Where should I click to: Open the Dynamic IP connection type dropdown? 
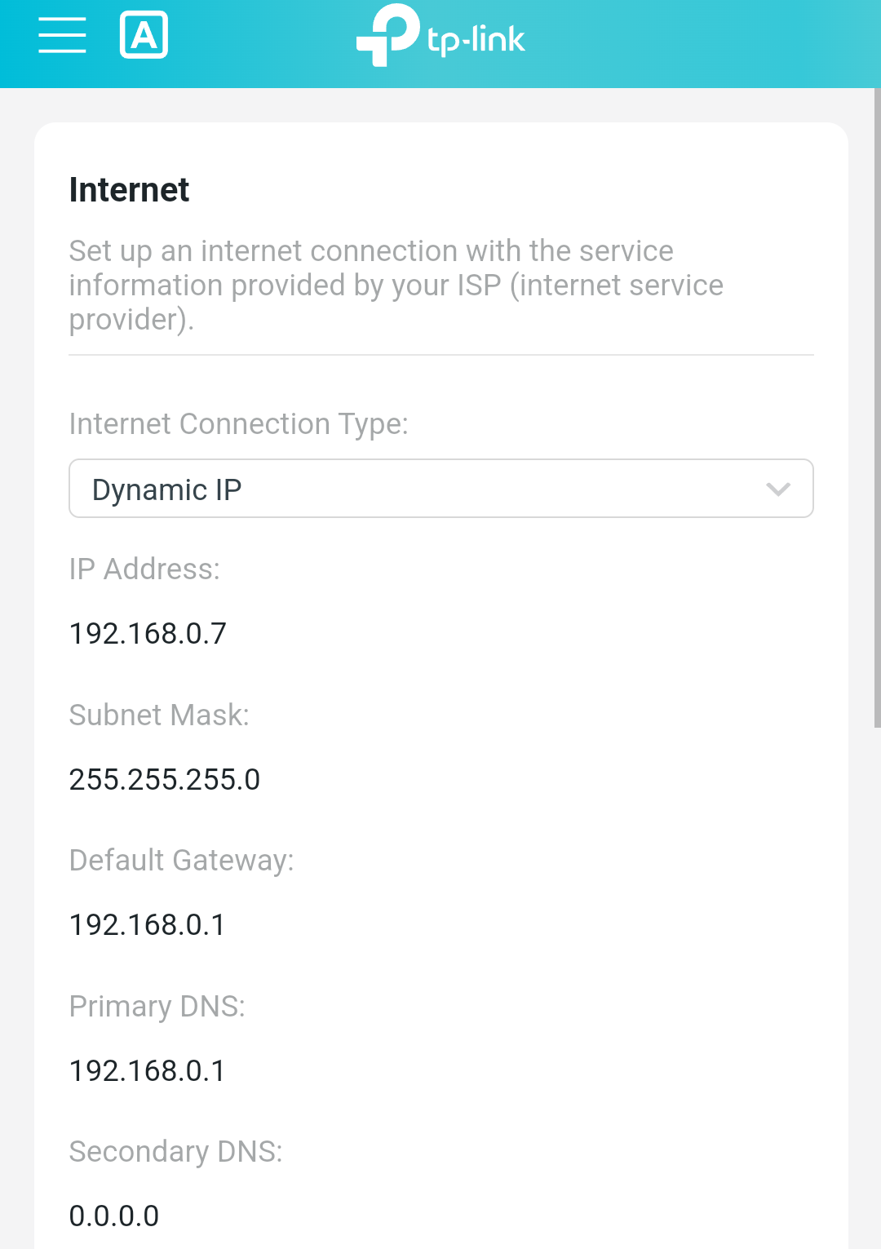(424, 489)
